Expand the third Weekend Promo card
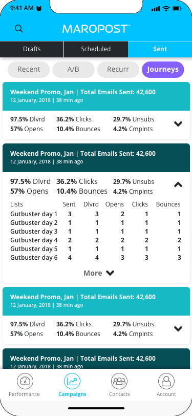Image resolution: width=192 pixels, height=416 pixels. (x=178, y=329)
